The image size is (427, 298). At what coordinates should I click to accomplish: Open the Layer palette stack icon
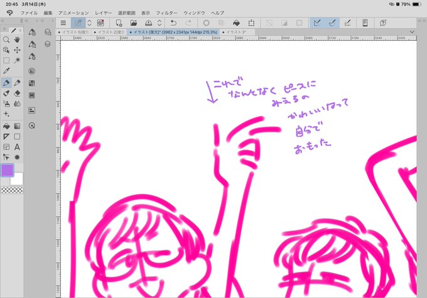point(48,44)
